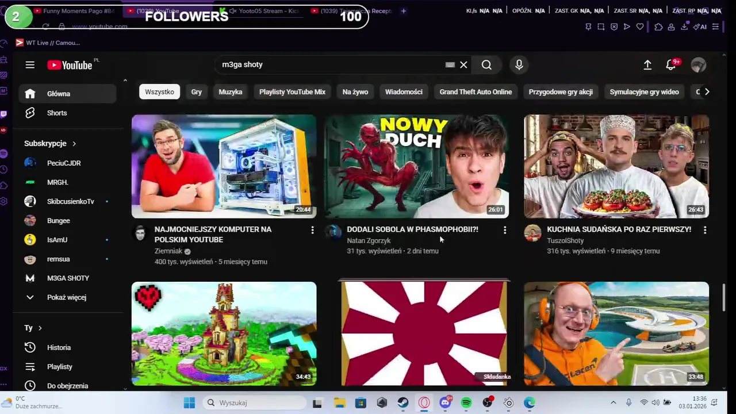Open the browser downloads icon
This screenshot has height=414, width=736.
coord(684,26)
